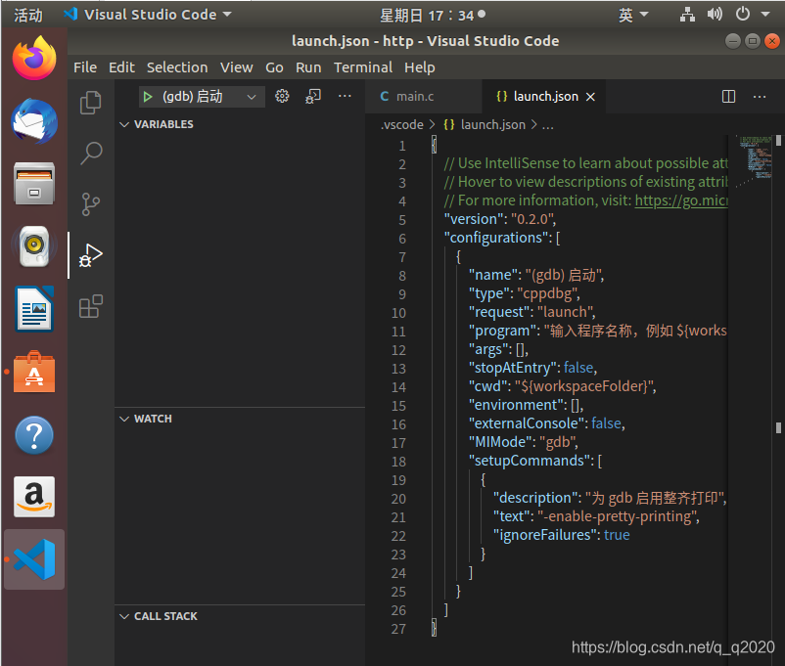Click the "stopAtEntry" false value
785x666 pixels.
pyautogui.click(x=578, y=368)
